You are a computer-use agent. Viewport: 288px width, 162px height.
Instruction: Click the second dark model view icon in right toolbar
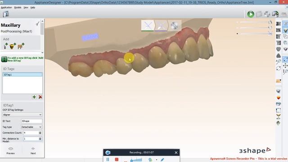click(279, 30)
